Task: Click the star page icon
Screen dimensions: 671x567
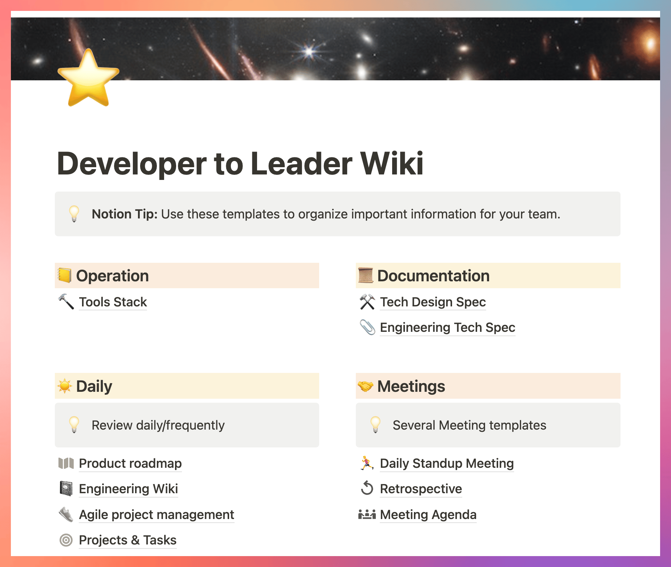Action: point(88,79)
